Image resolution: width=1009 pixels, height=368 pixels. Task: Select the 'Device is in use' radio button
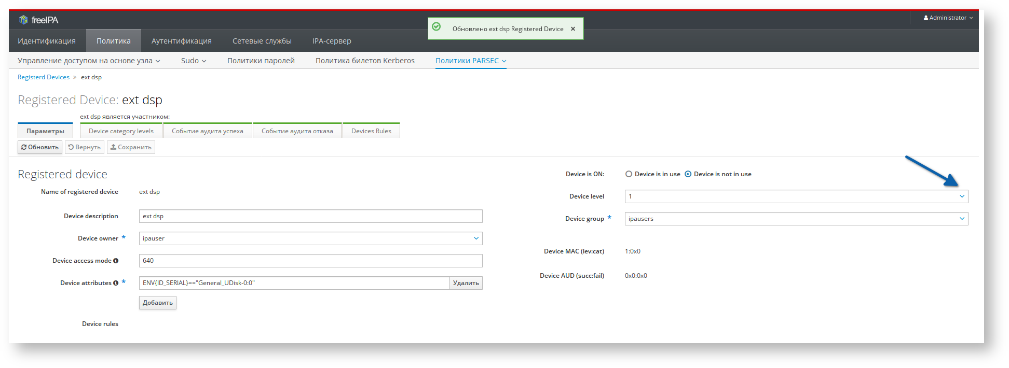(x=629, y=174)
